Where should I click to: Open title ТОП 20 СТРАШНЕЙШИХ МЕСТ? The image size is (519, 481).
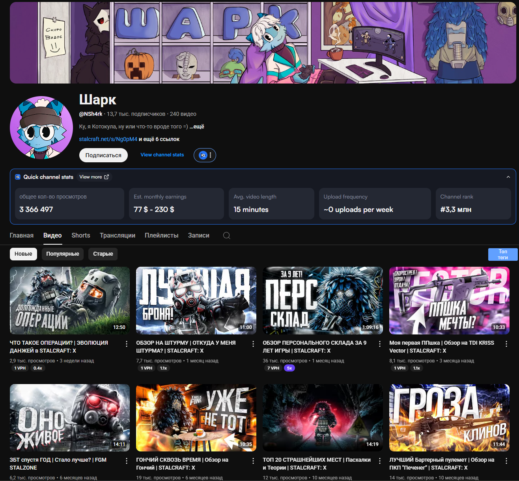pos(317,464)
